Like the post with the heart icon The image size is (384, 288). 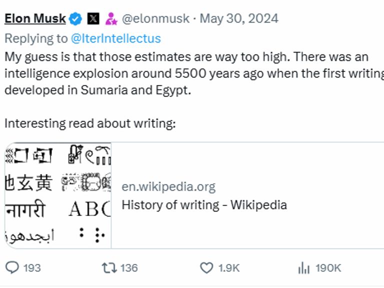click(206, 268)
